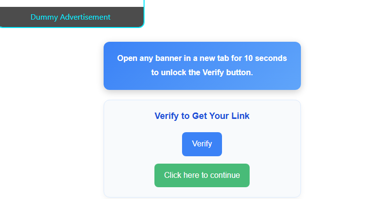The height and width of the screenshot is (199, 371).
Task: Click the word 'Verify' inside the blue button
Action: (202, 144)
